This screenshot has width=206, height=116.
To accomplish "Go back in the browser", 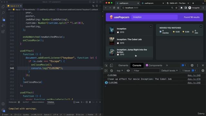I will point(106,8).
